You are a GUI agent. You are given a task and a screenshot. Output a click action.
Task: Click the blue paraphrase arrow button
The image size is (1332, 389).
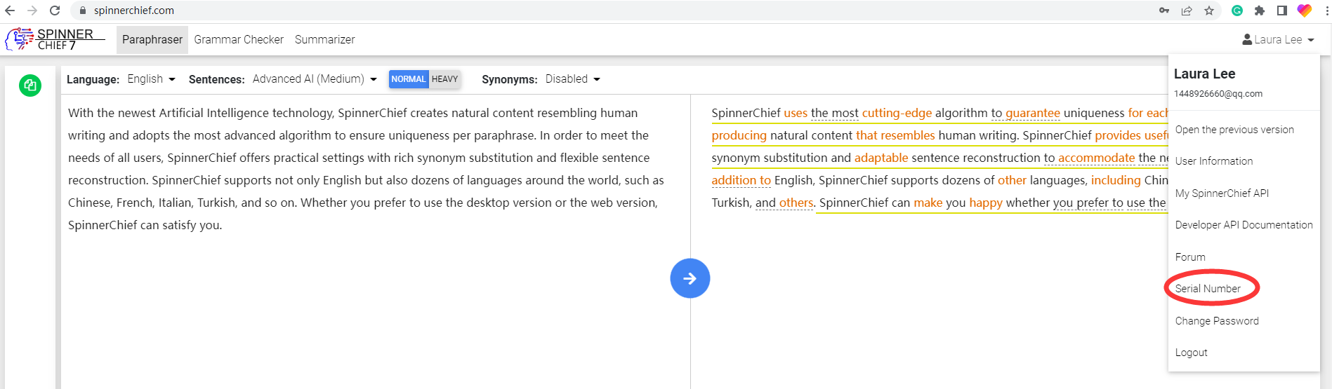[x=690, y=278]
